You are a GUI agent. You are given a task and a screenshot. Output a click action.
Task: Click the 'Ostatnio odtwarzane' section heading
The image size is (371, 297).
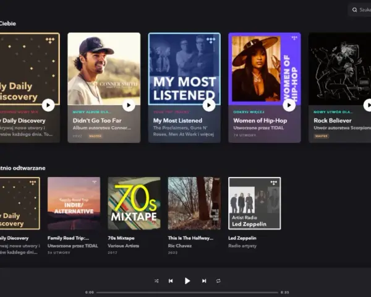[x=22, y=168]
